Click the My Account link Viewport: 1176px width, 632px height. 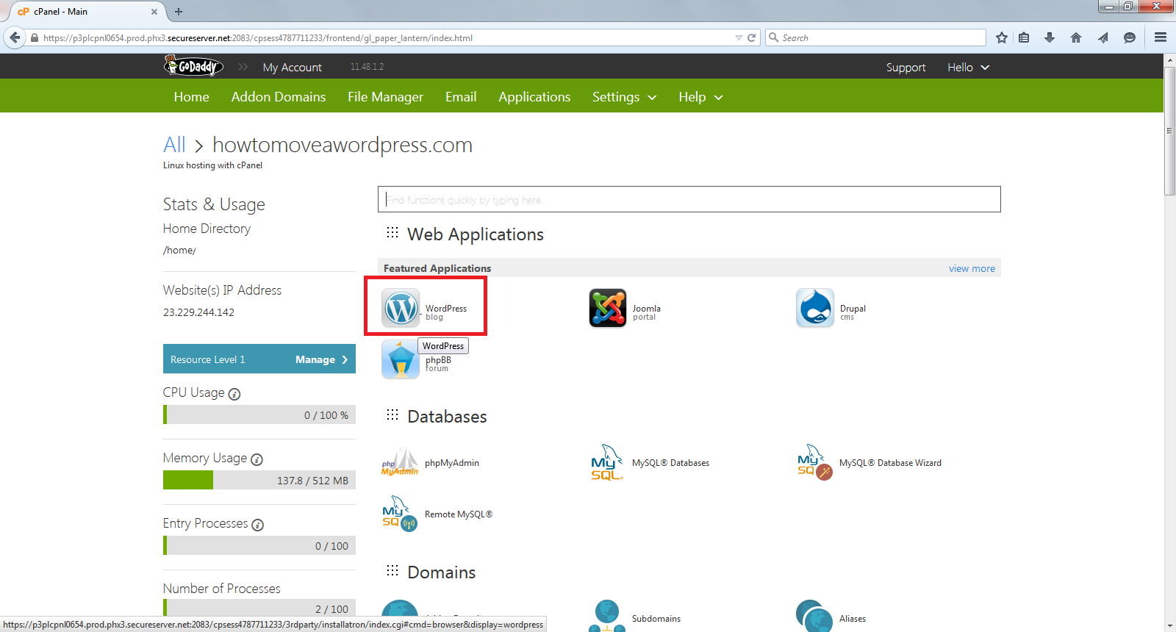292,67
